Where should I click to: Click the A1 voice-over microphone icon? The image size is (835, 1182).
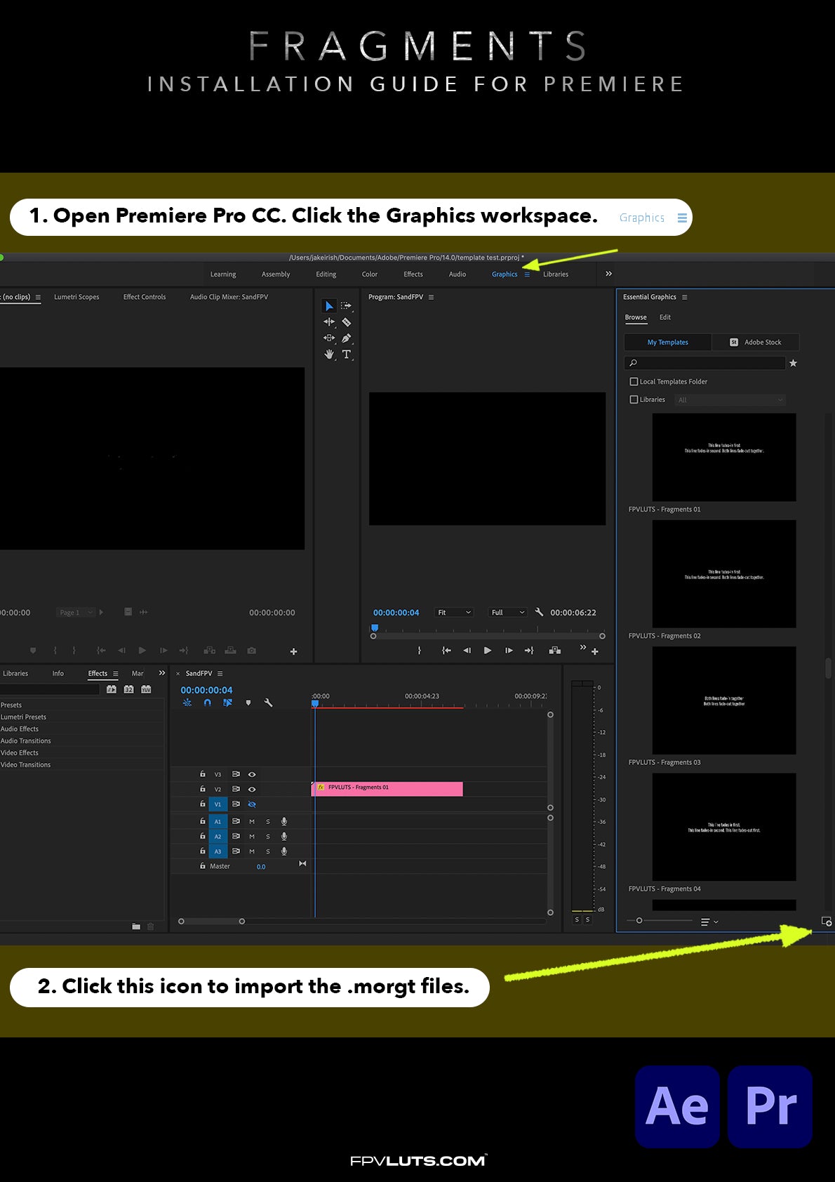284,821
